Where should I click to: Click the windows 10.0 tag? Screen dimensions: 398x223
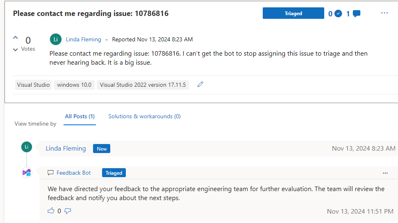point(74,85)
